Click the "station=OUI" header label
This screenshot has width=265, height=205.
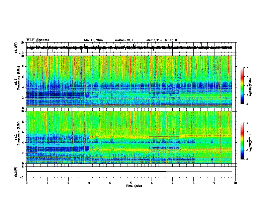tap(124, 40)
